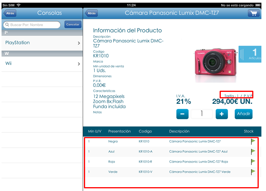Click the 0,00€ P.V.R. value
This screenshot has height=191, width=266.
tap(99, 85)
